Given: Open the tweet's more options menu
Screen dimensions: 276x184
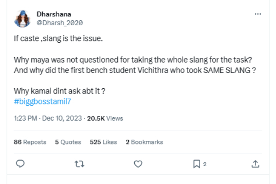Looking at the screenshot, I should [258, 14].
